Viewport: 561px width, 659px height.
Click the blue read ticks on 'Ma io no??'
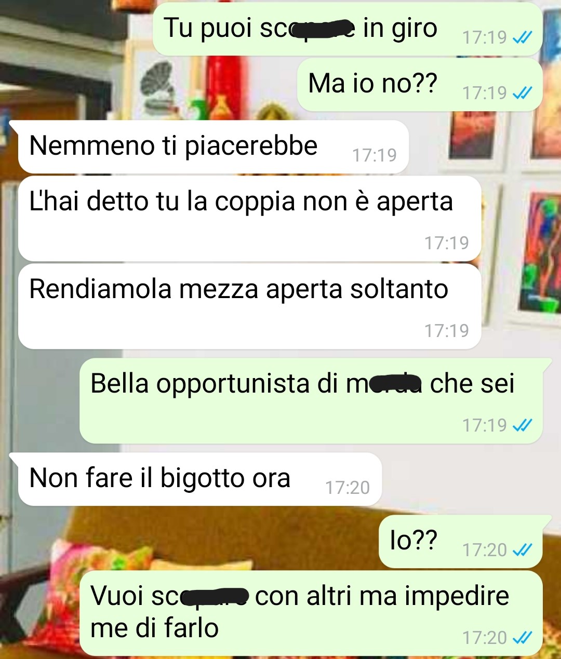point(522,93)
